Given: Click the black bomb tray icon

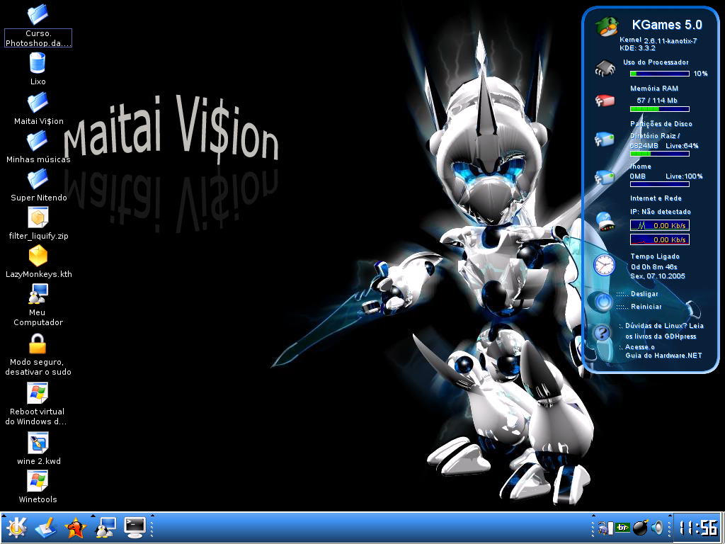Looking at the screenshot, I should pyautogui.click(x=640, y=528).
